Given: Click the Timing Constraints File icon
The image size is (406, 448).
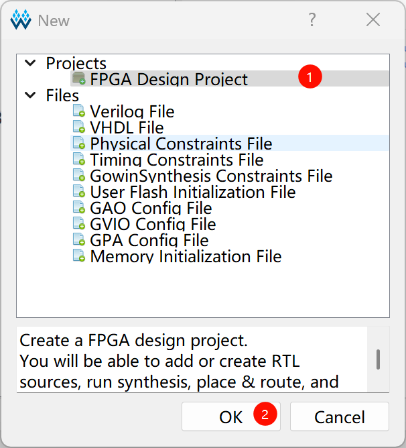Looking at the screenshot, I should [x=79, y=158].
